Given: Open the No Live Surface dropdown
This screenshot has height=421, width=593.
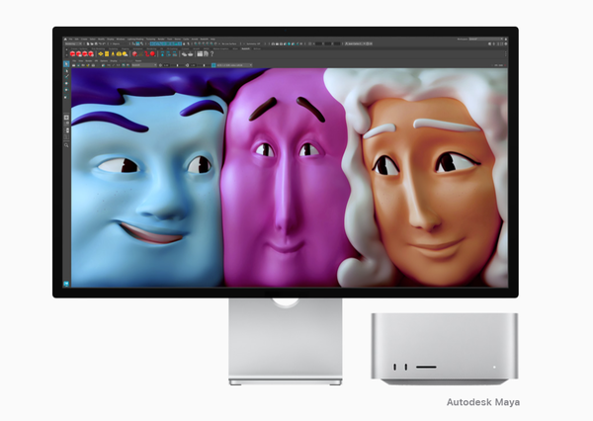Looking at the screenshot, I should (x=230, y=43).
